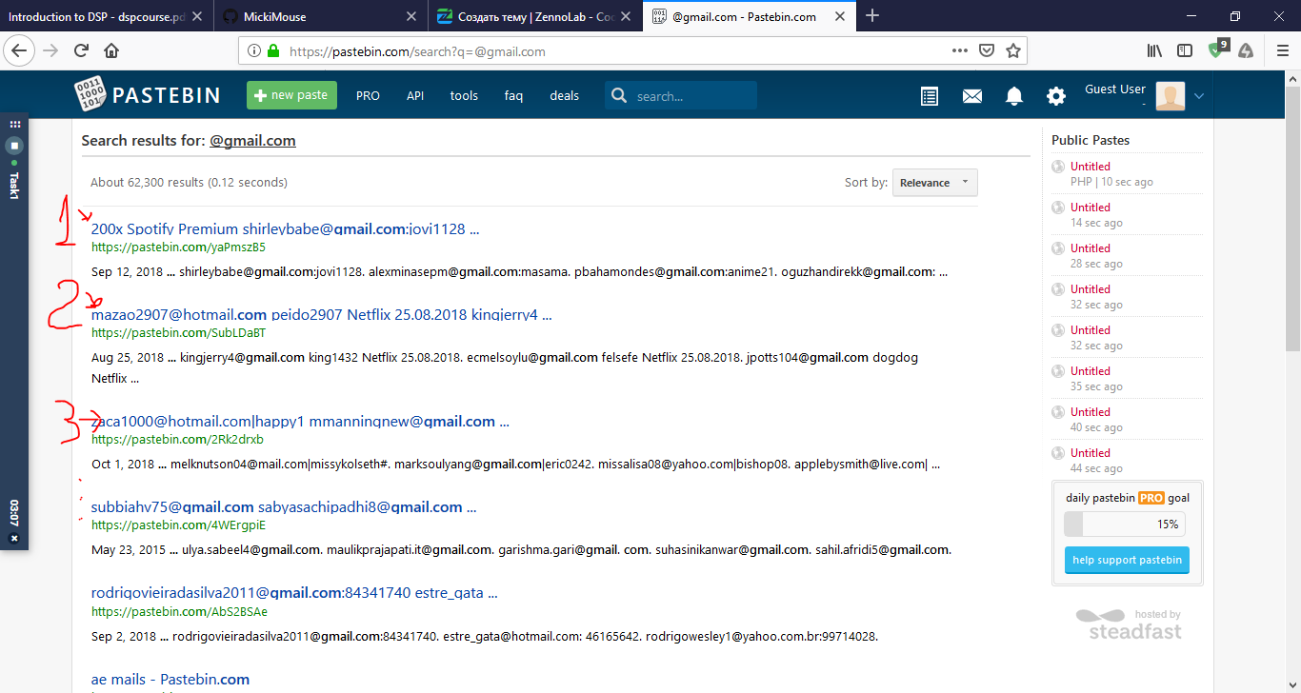
Task: Click the Guest User avatar
Action: pyautogui.click(x=1171, y=95)
